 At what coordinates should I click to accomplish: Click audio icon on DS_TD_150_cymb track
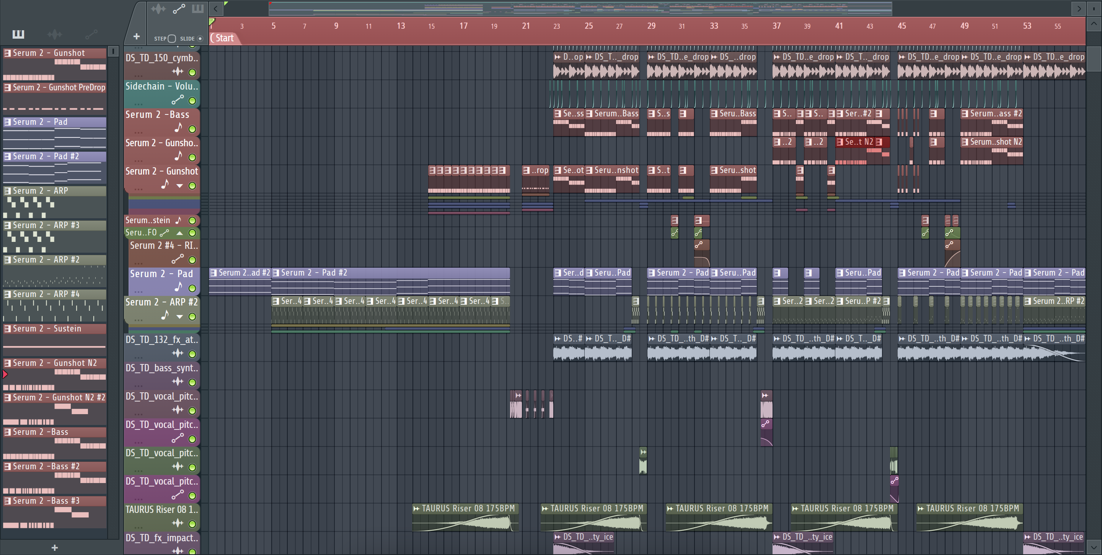pos(178,72)
